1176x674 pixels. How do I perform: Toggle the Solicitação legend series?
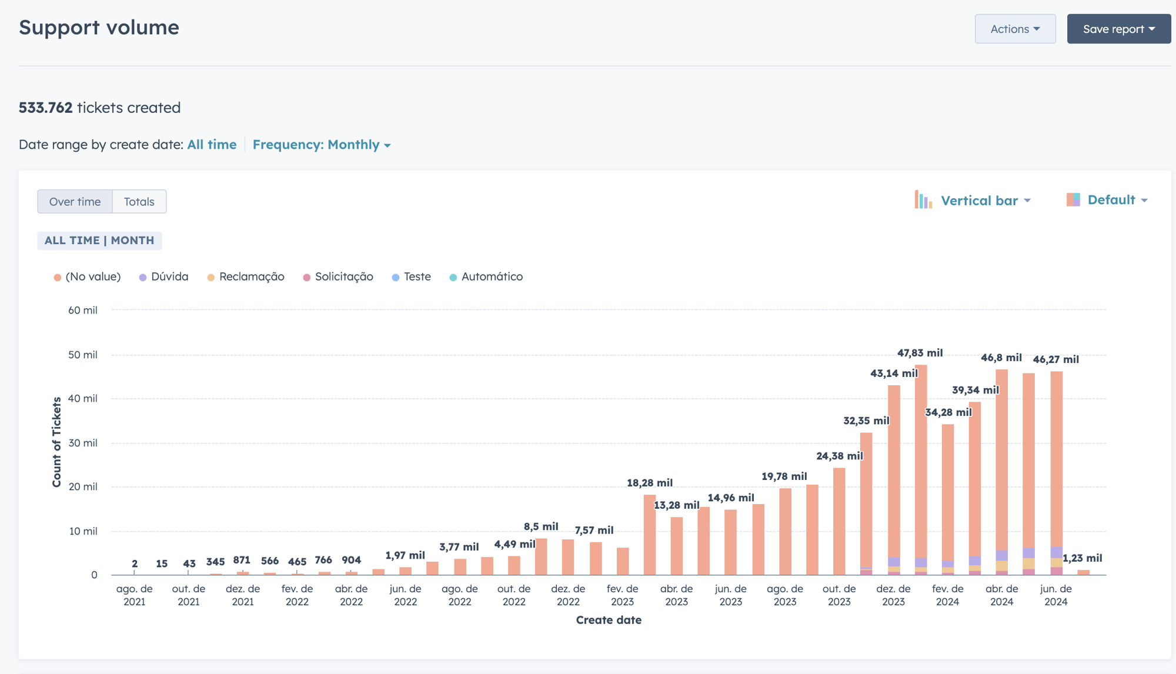(x=338, y=277)
